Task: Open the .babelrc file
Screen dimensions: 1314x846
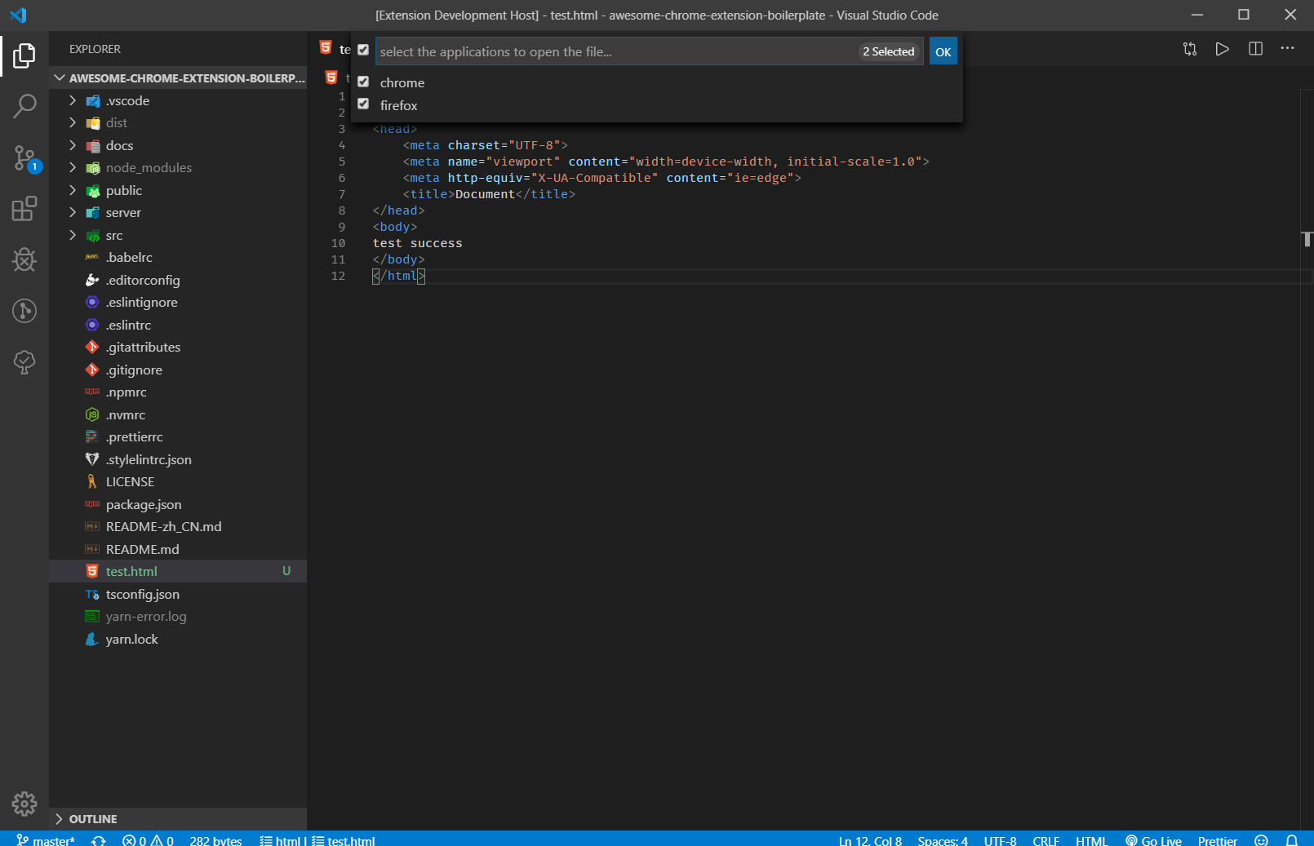Action: pyautogui.click(x=178, y=258)
